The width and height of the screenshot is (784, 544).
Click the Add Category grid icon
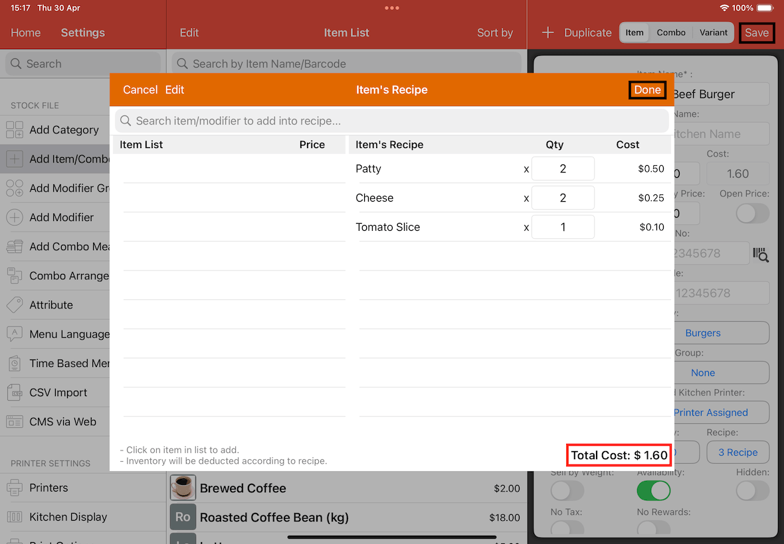[15, 130]
